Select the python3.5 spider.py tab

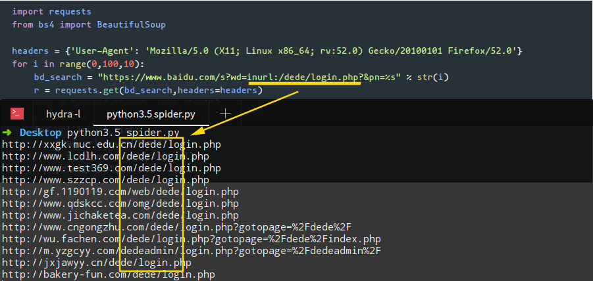click(x=151, y=114)
